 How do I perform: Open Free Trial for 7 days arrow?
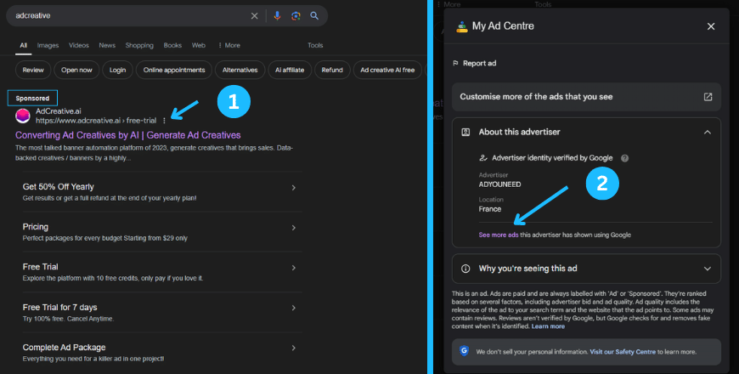(293, 308)
